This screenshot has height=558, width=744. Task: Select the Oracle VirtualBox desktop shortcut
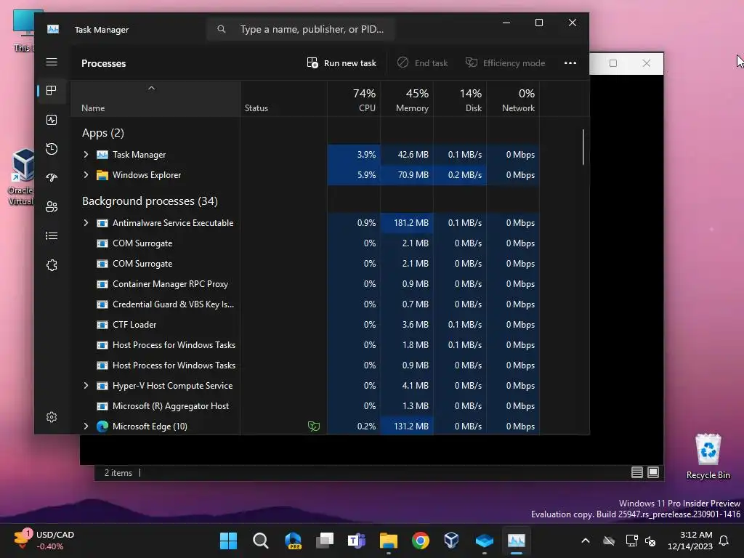point(20,177)
